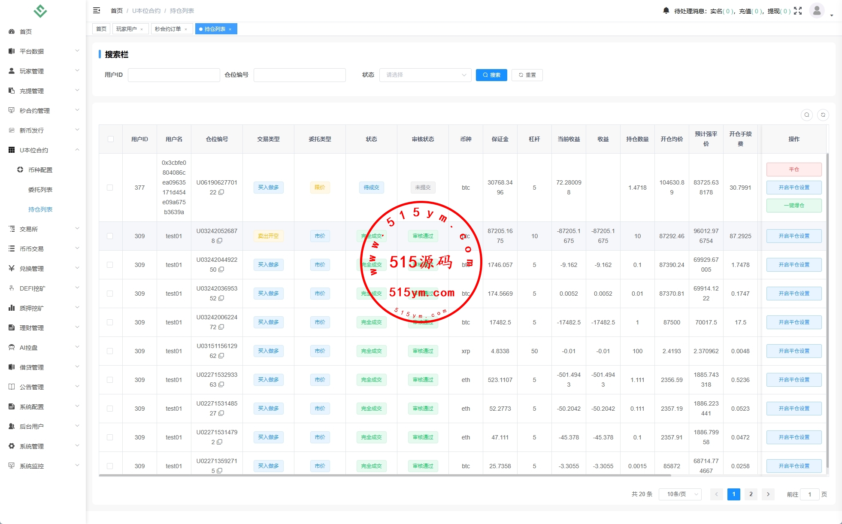Open the 10条/页 page size dropdown
Image resolution: width=842 pixels, height=524 pixels.
680,494
